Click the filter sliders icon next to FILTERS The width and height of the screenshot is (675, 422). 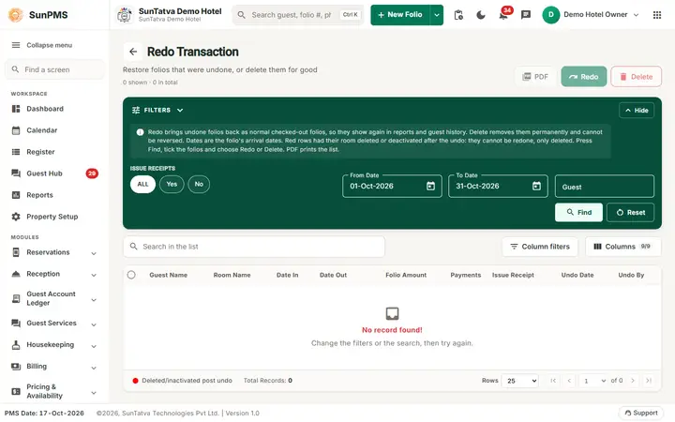click(x=136, y=111)
